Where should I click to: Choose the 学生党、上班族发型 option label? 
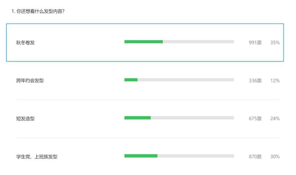37,157
